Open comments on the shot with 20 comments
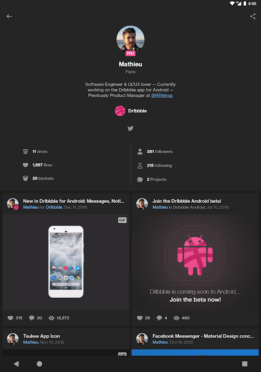The width and height of the screenshot is (261, 372). (x=32, y=318)
